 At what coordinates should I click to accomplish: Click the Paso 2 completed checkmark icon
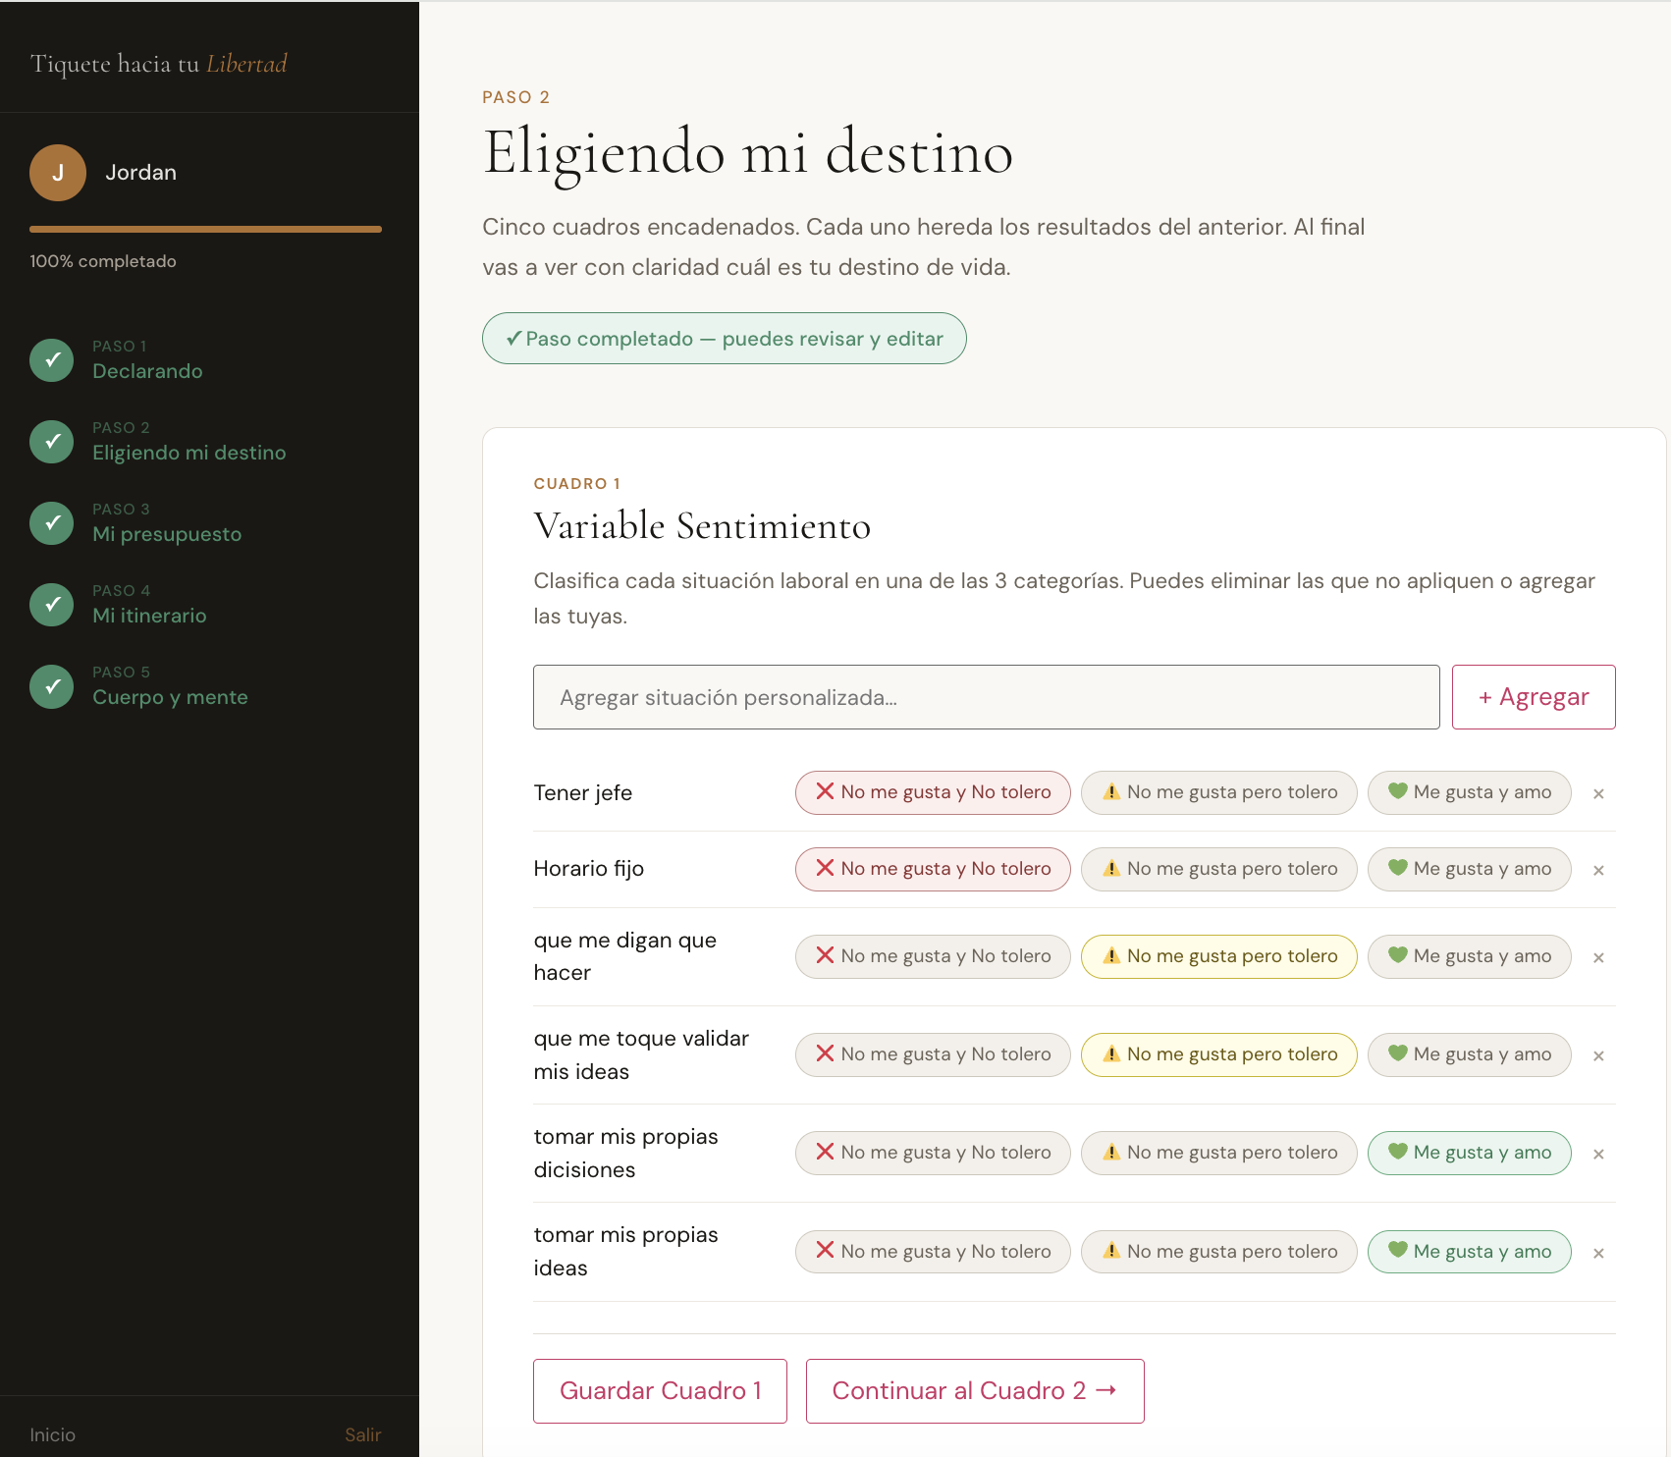52,442
